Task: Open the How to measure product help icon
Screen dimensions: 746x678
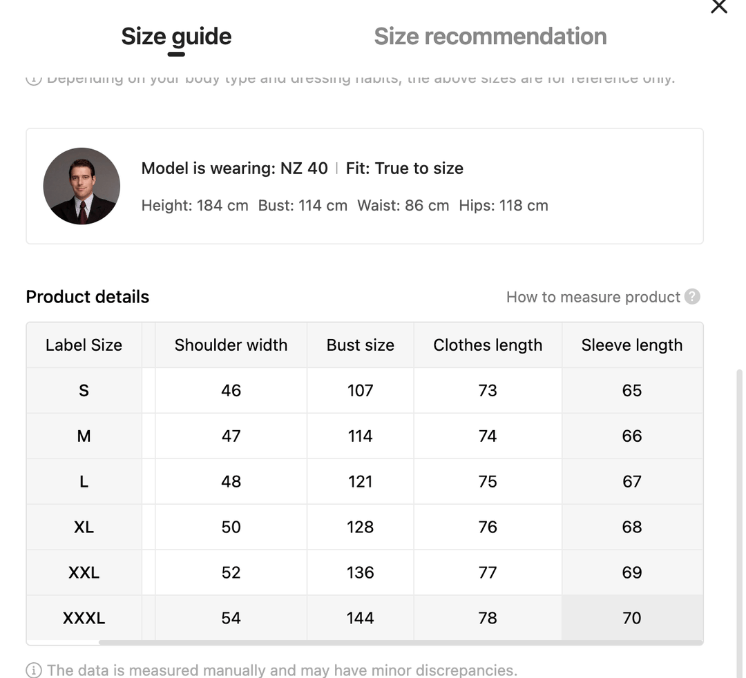Action: [x=692, y=297]
